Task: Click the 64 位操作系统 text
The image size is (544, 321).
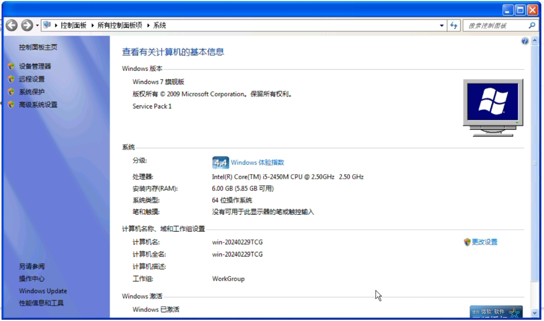Action: click(232, 200)
